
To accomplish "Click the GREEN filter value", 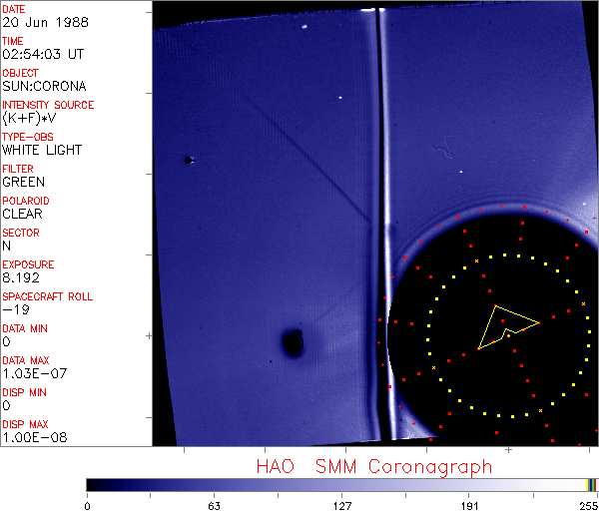I will click(23, 182).
